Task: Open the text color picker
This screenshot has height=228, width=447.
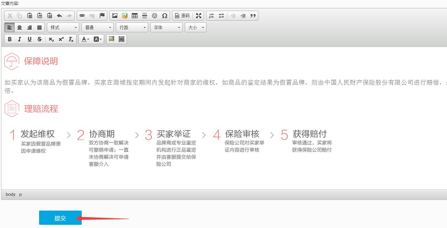Action: coord(85,39)
